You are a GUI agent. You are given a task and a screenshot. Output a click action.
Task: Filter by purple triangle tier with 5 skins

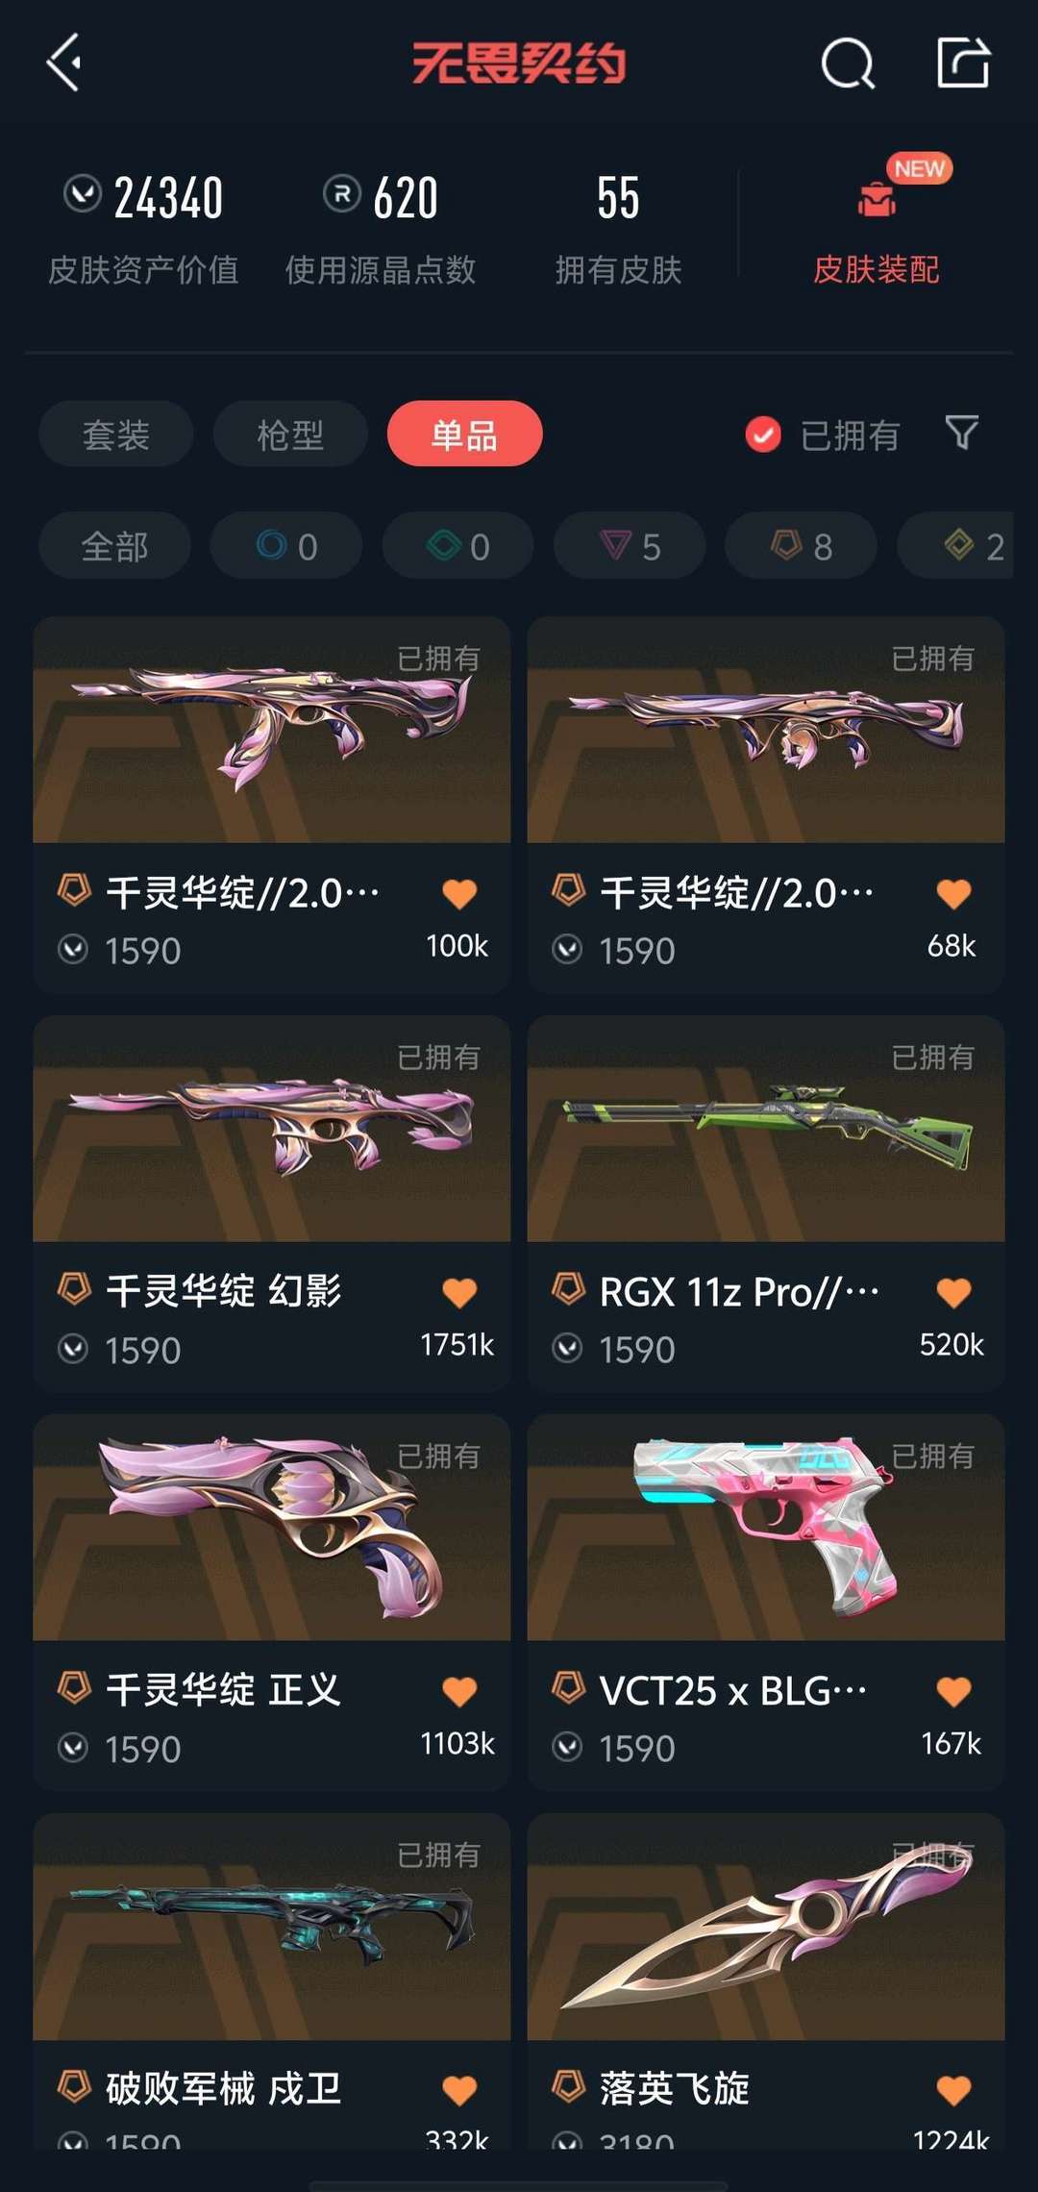[630, 546]
